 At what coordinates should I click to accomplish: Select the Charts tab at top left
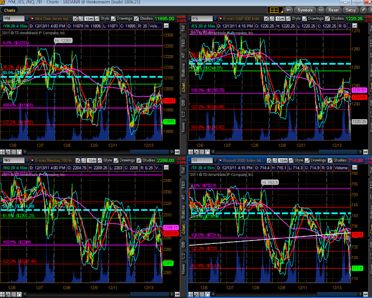pyautogui.click(x=10, y=10)
